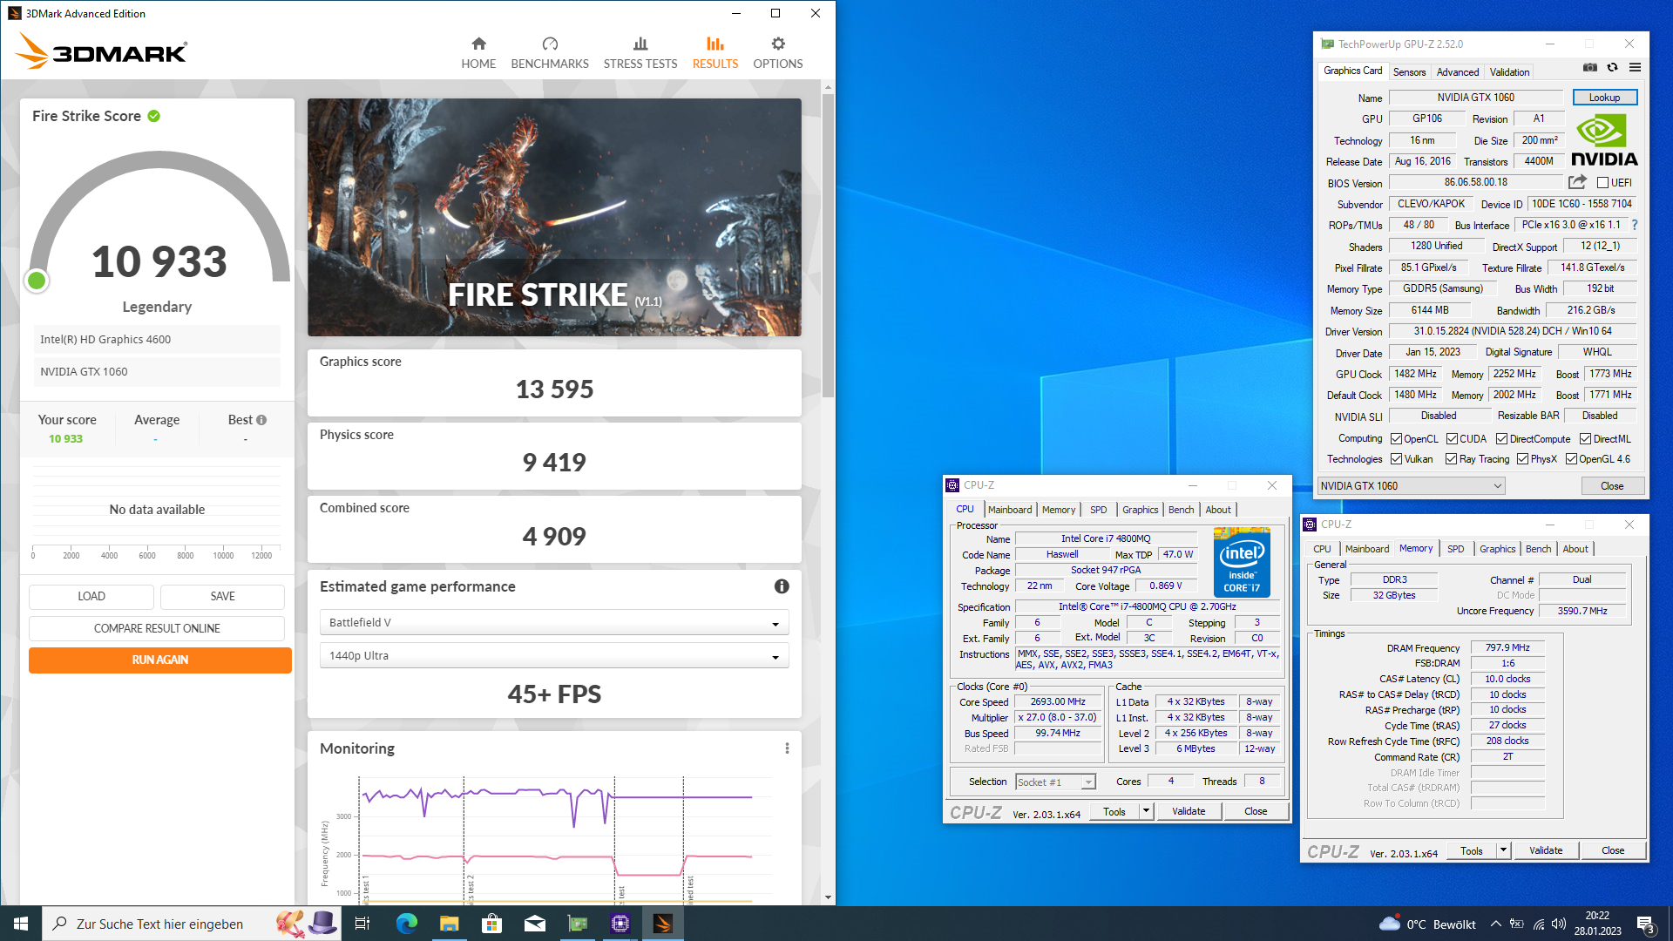
Task: Toggle the DirectML checkbox
Action: tap(1585, 439)
